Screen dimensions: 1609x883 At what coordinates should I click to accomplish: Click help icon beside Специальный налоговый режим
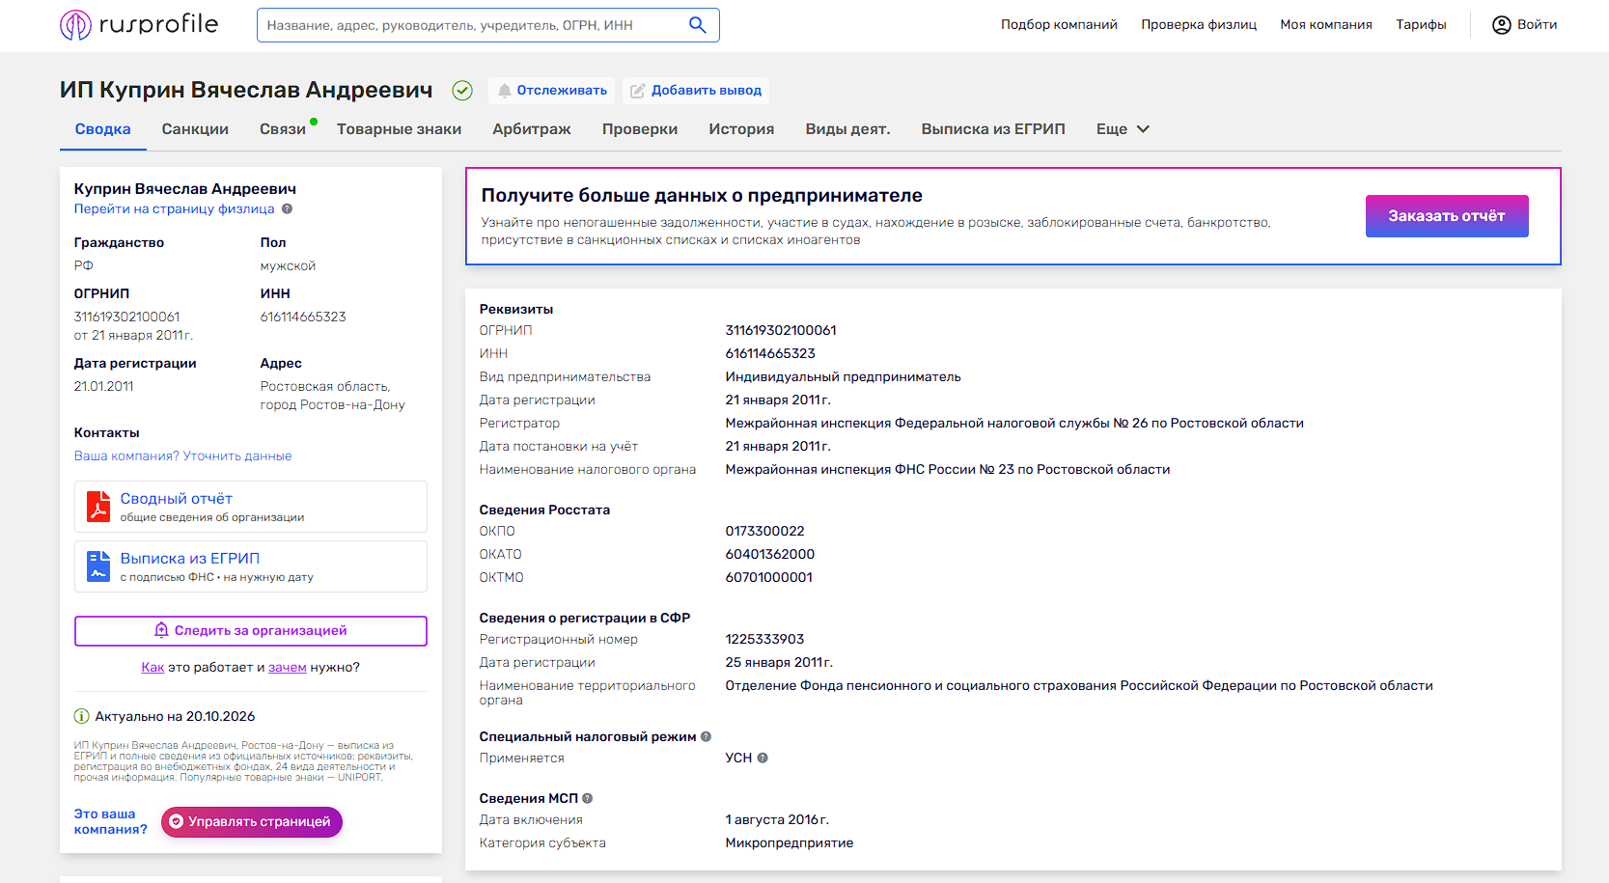point(706,736)
